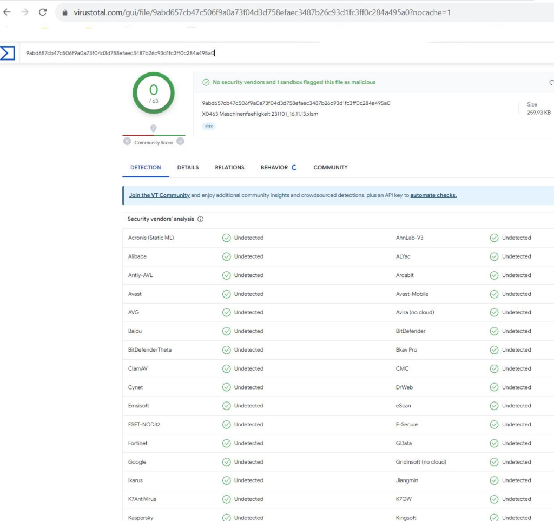Follow the automate checks link

click(x=433, y=195)
